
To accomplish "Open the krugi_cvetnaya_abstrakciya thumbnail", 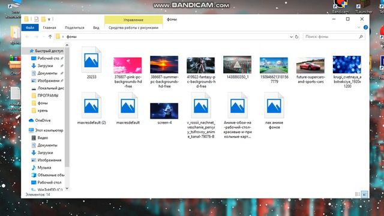I will coord(347,64).
